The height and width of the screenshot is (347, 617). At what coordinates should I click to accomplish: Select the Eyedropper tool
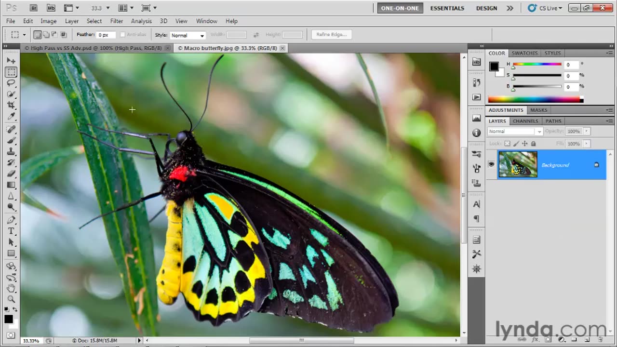point(11,117)
